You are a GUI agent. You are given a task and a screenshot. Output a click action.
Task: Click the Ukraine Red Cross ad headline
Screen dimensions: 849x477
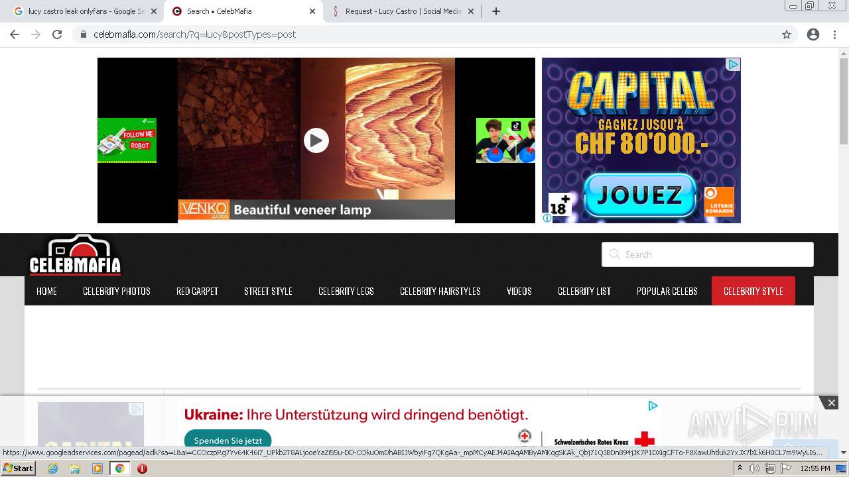[356, 415]
